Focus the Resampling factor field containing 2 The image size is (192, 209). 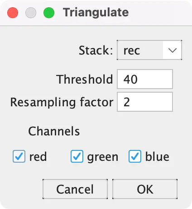(145, 102)
